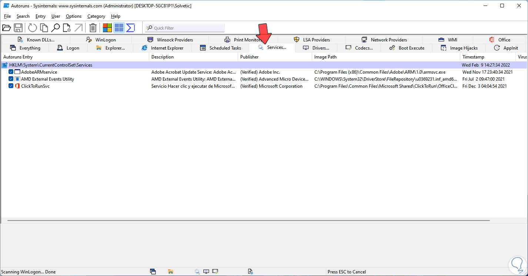The width and height of the screenshot is (528, 276).
Task: Open the Options menu
Action: 74,16
